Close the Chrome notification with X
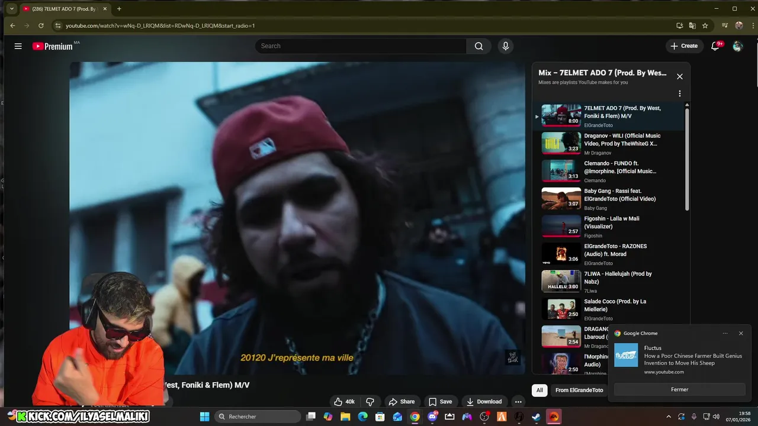This screenshot has height=426, width=758. tap(741, 333)
